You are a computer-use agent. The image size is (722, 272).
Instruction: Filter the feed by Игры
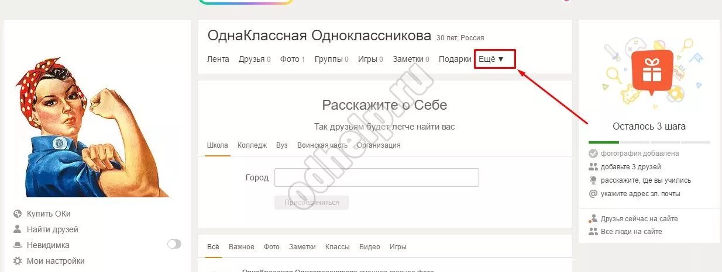tap(398, 247)
